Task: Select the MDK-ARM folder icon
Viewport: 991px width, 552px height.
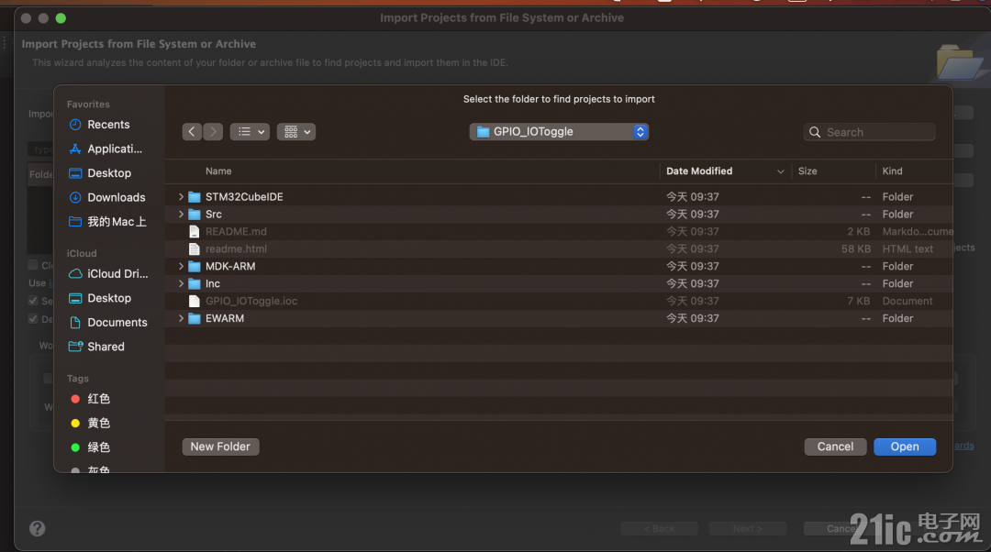Action: tap(195, 267)
